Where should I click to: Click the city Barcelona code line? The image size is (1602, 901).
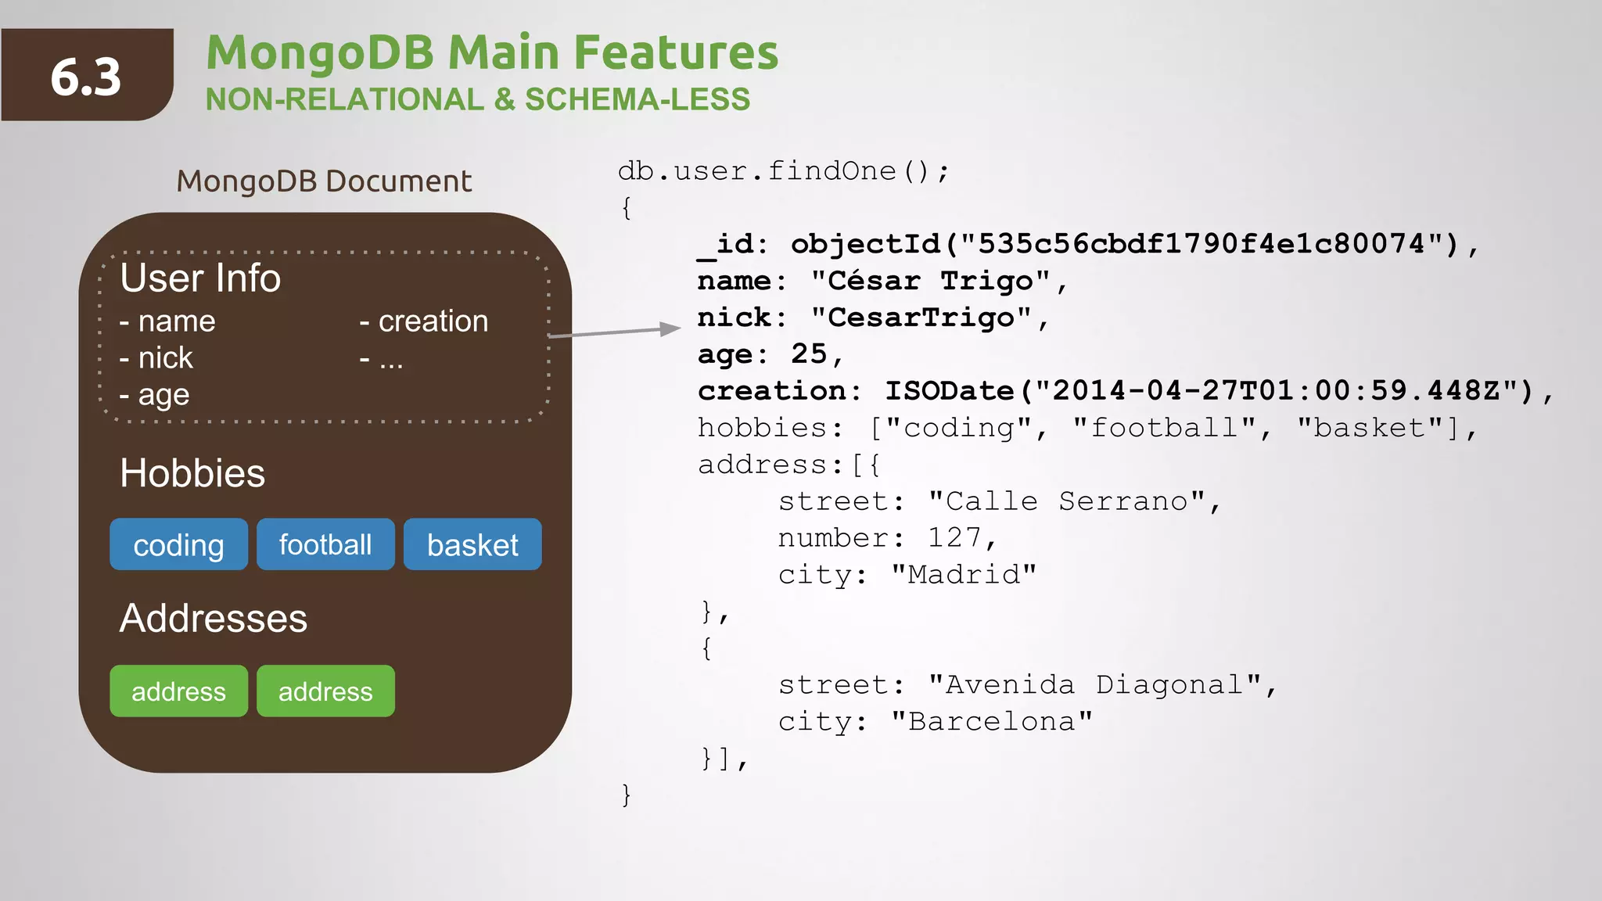pos(935,721)
